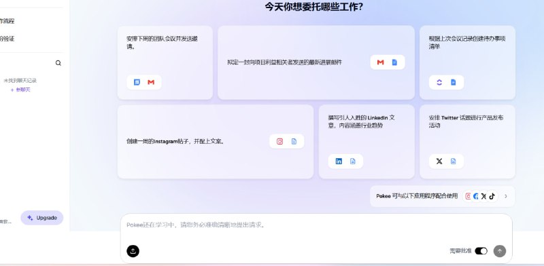Viewport: 544px width, 266px height.
Task: Click the Upgrade button
Action: coord(42,218)
